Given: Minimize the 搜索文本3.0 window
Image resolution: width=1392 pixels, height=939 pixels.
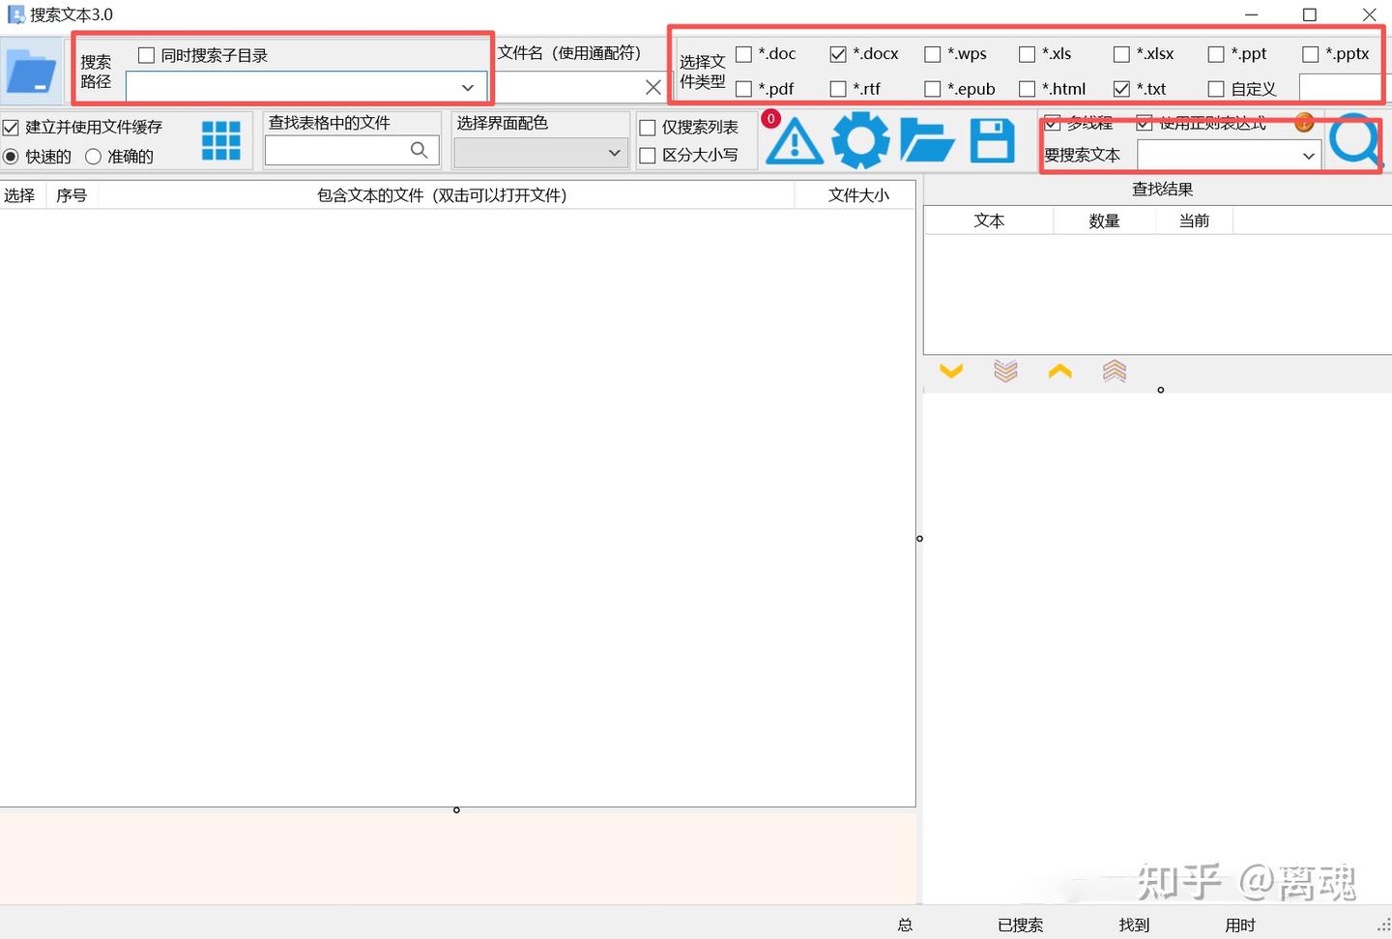Looking at the screenshot, I should coord(1251,15).
